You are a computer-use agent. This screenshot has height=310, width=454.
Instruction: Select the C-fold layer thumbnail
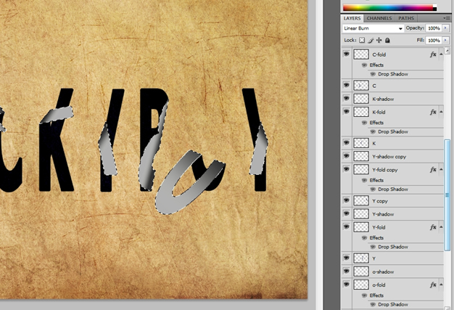pyautogui.click(x=361, y=54)
